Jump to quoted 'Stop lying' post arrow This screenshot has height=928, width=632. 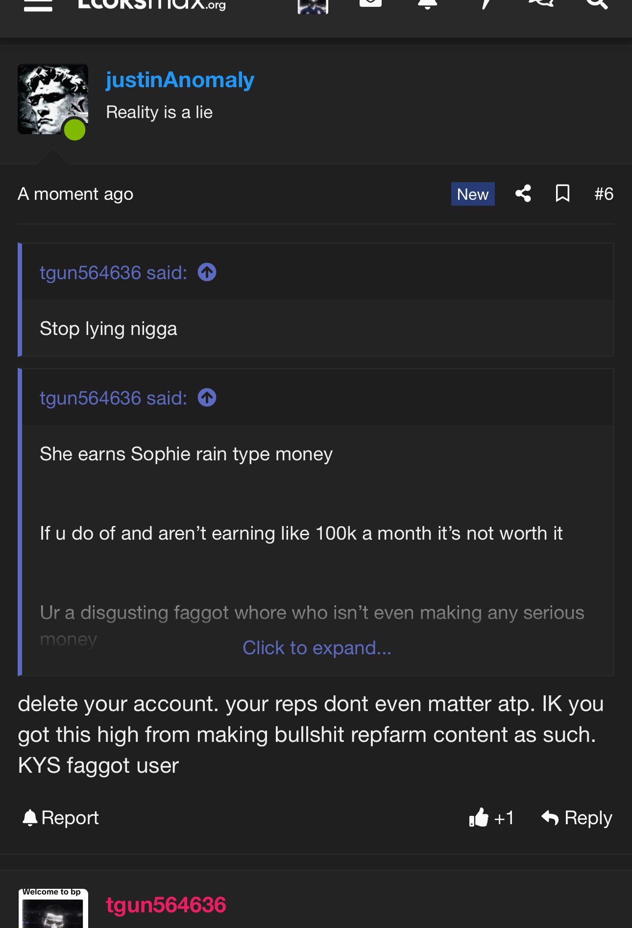point(207,272)
